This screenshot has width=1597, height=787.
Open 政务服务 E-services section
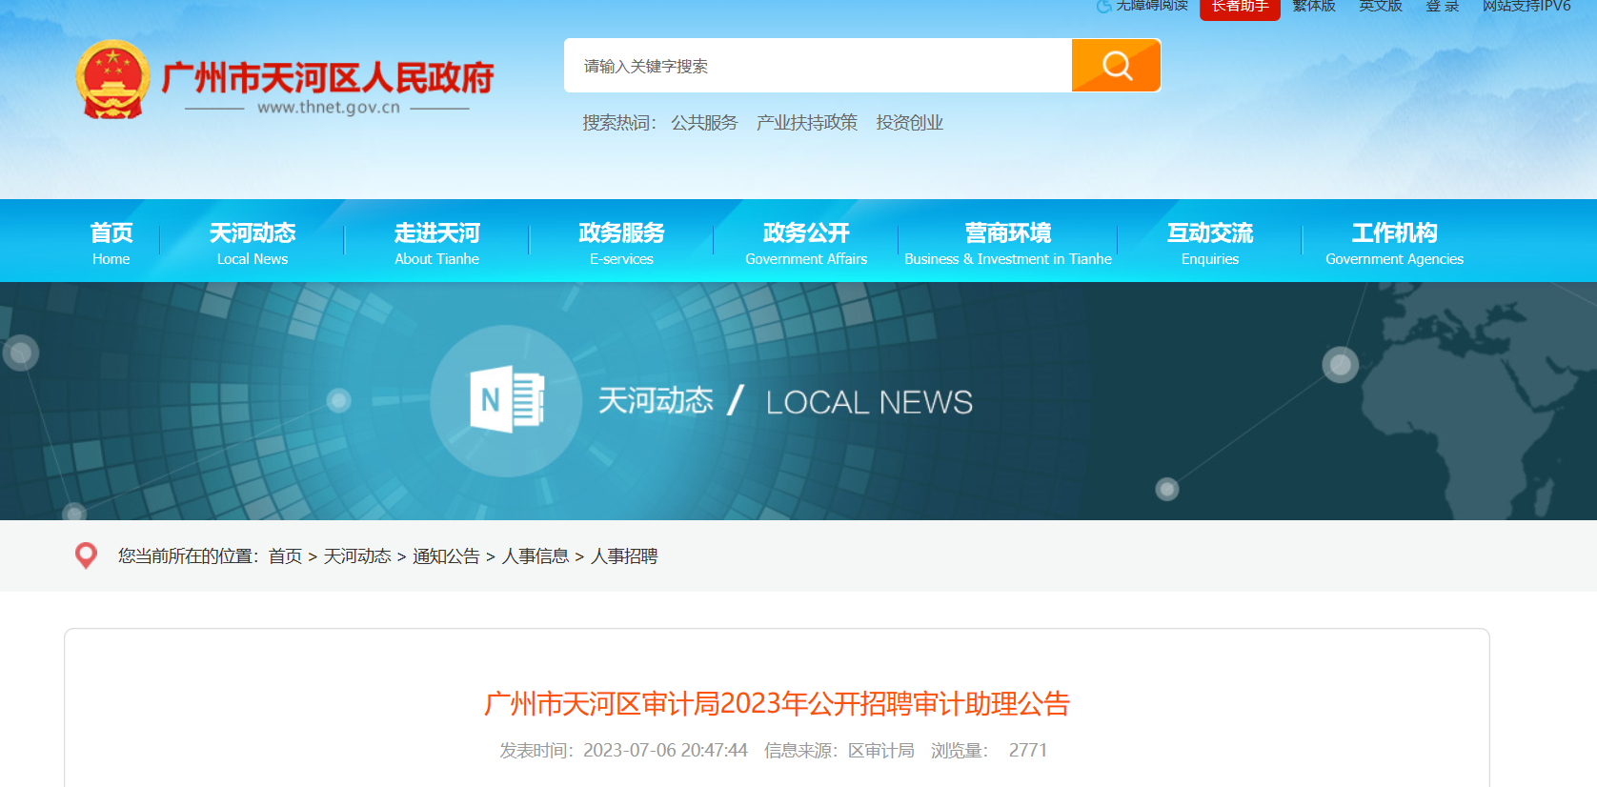621,243
